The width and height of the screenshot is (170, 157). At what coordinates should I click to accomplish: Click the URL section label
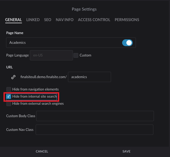point(10,67)
